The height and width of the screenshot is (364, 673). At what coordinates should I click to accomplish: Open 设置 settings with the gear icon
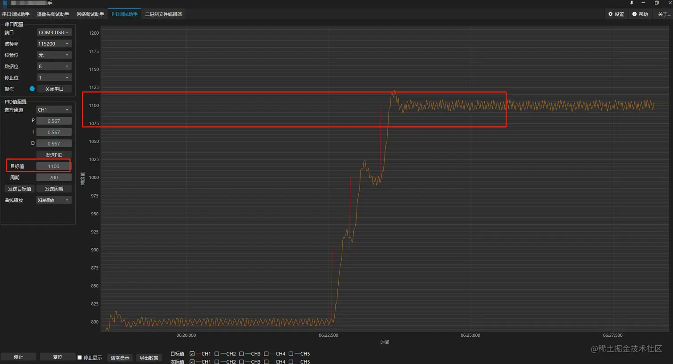[x=616, y=14]
